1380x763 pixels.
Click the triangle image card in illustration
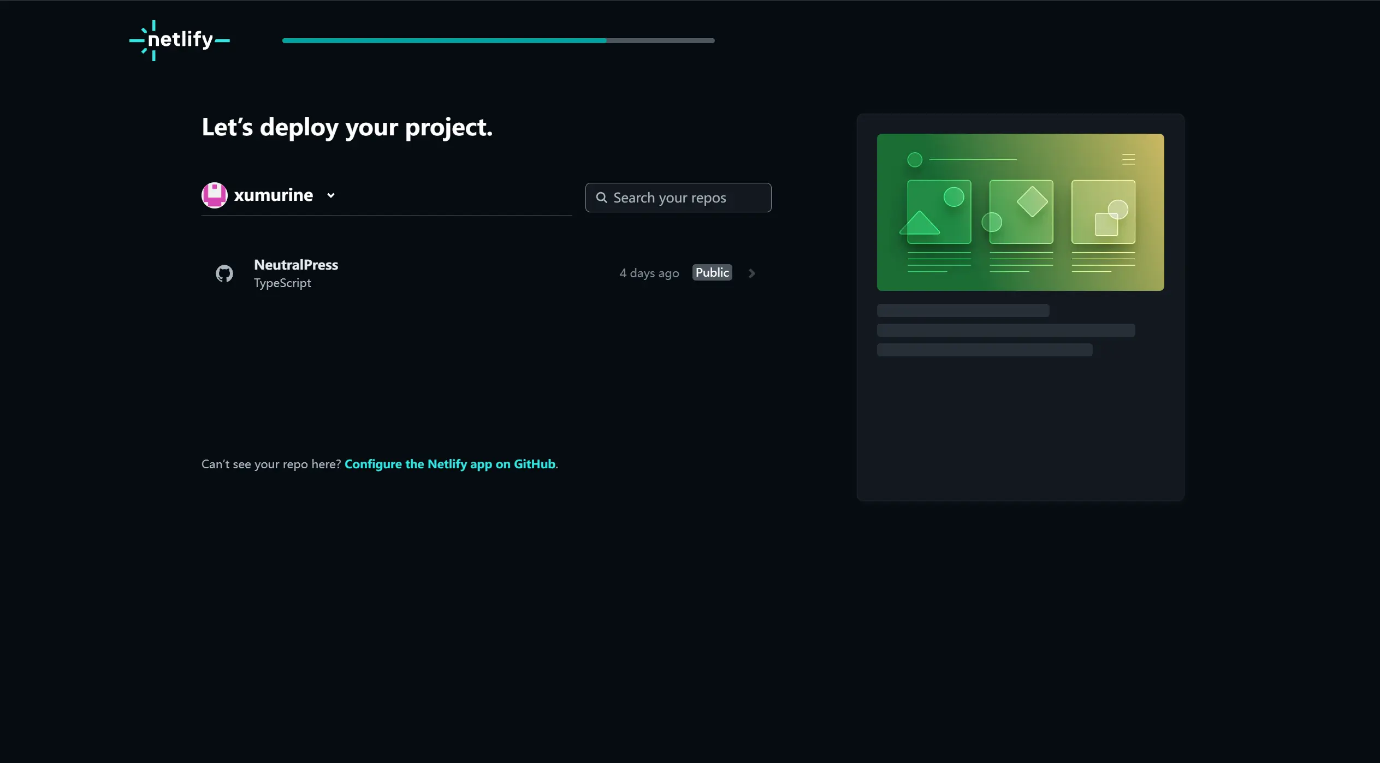938,212
